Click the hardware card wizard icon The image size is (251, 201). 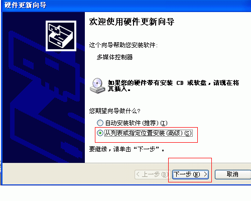[61, 36]
